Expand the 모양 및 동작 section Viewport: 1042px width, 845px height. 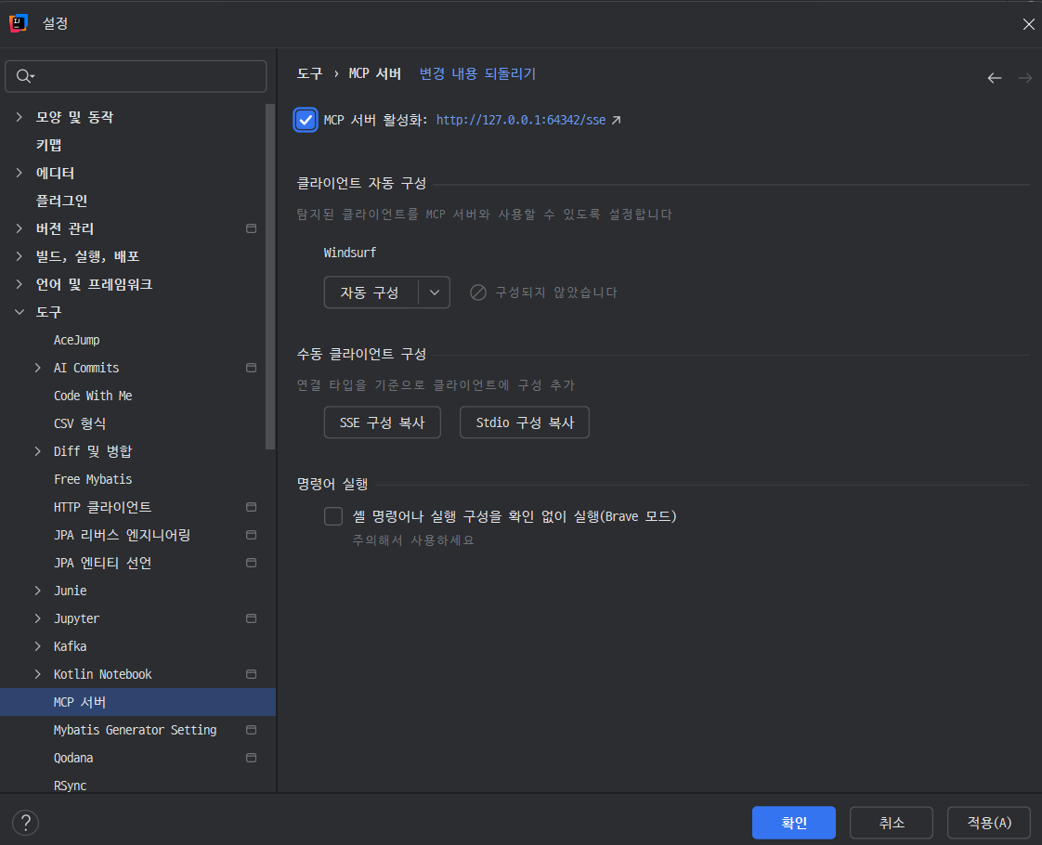[x=20, y=117]
